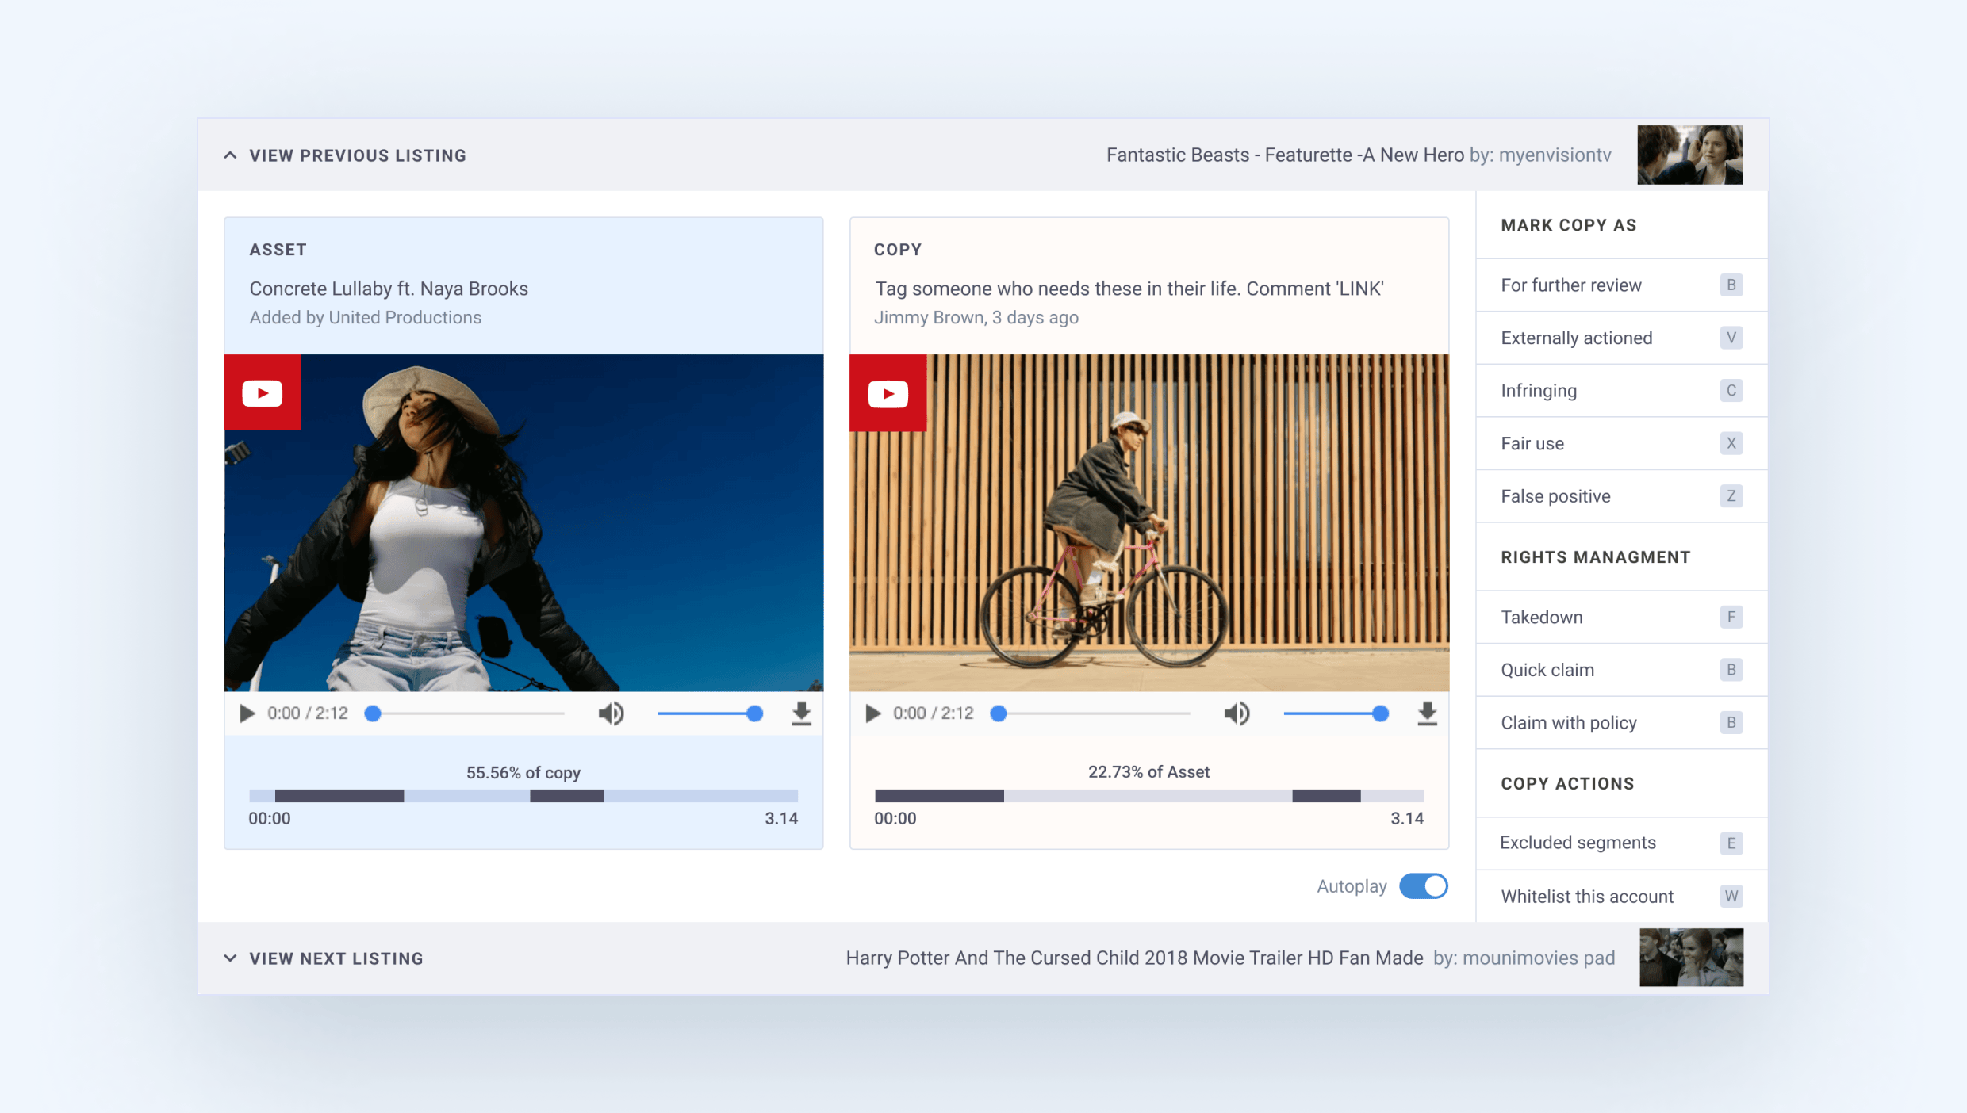1967x1113 pixels.
Task: Click the YouTube icon on the Asset video
Action: (262, 392)
